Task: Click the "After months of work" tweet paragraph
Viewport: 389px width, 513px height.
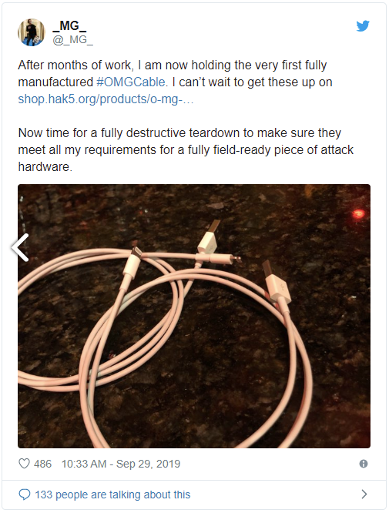Action: tap(175, 82)
